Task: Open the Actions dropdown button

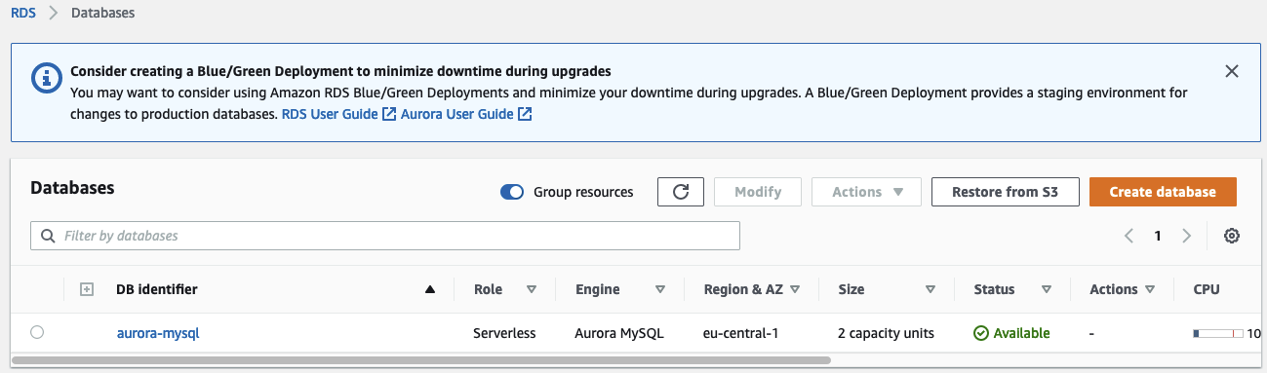Action: point(867,192)
